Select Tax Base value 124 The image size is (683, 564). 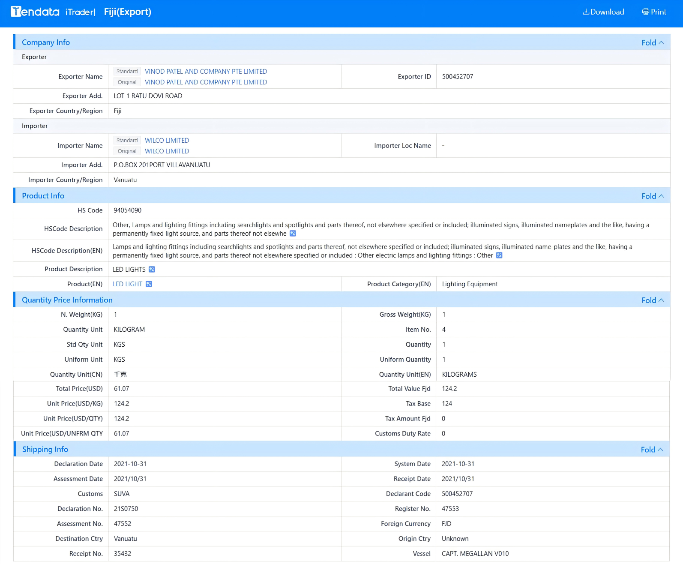click(447, 404)
